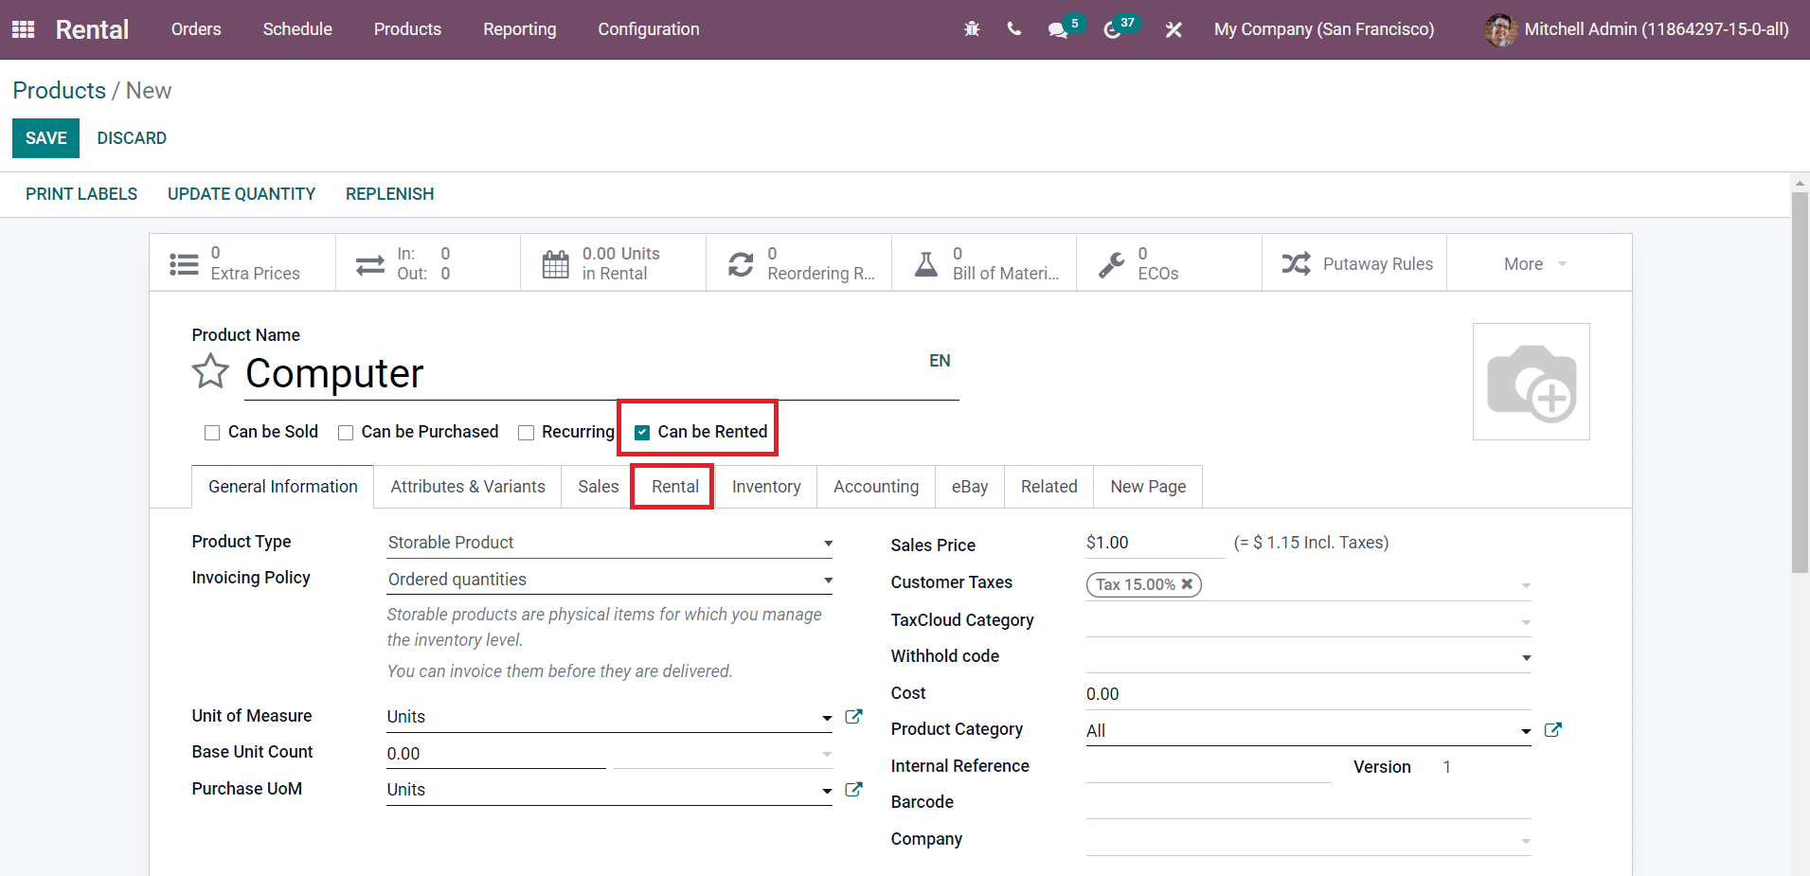Expand the More smart buttons dropdown
1810x876 pixels.
[x=1535, y=264]
